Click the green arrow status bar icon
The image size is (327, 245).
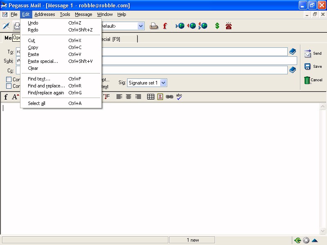(298, 240)
